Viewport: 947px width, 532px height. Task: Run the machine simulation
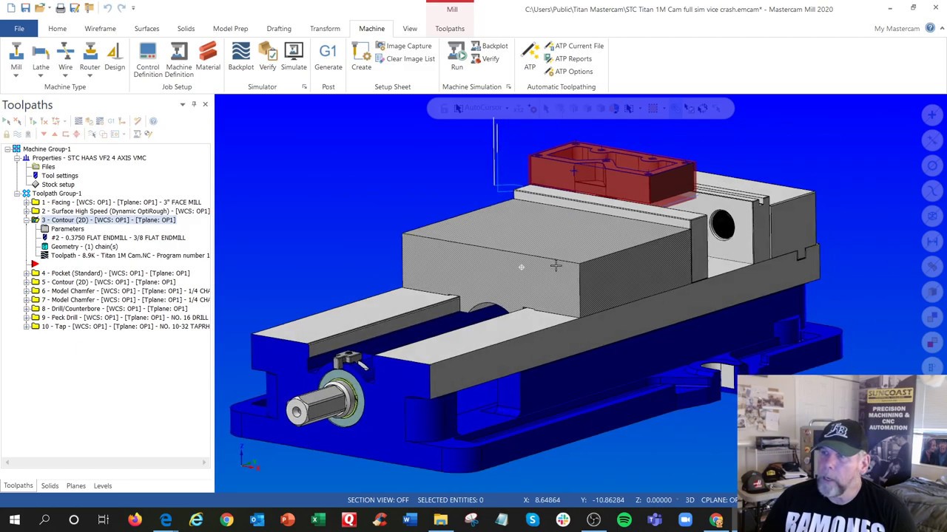(456, 58)
